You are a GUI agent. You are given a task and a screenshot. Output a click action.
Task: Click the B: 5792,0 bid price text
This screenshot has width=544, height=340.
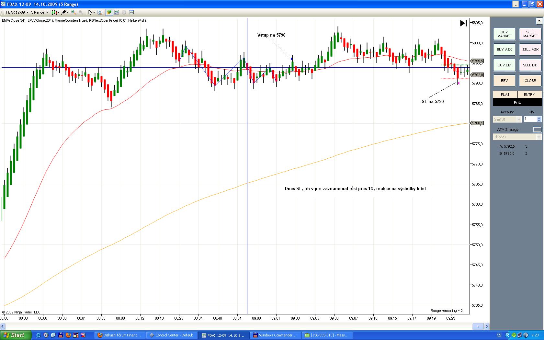[x=507, y=153]
